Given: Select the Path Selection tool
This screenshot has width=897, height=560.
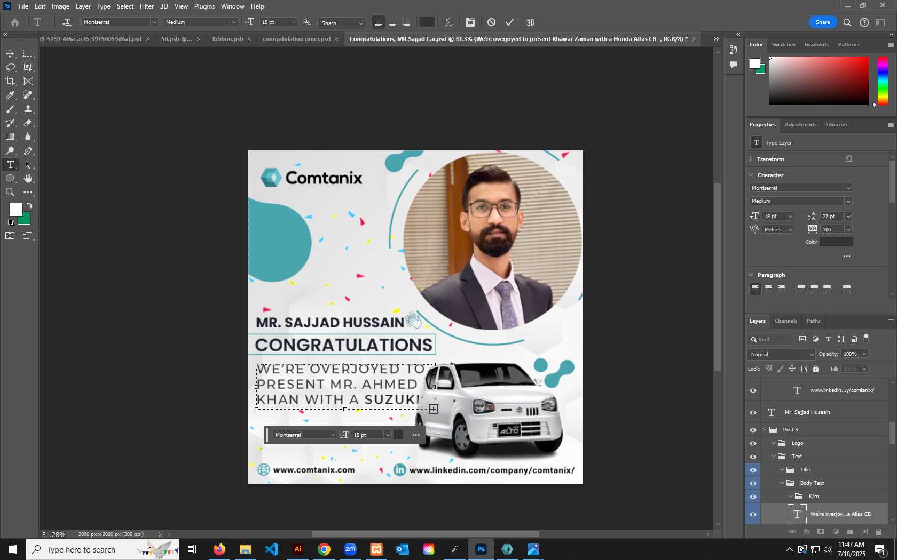Looking at the screenshot, I should pyautogui.click(x=28, y=165).
